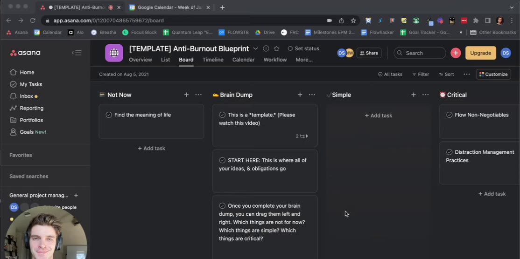520x259 pixels.
Task: Mark Distraction Management Practices complete
Action: [450, 152]
